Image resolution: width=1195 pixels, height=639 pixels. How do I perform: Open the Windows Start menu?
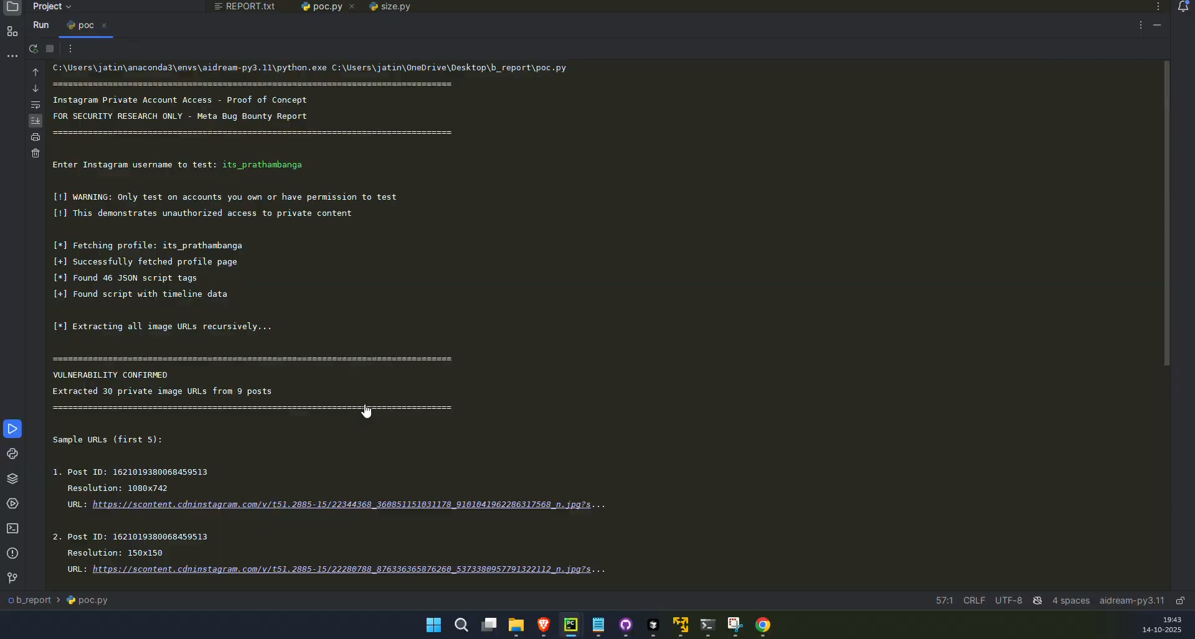(433, 625)
